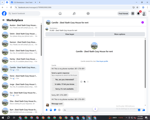Open the emoji picker in message box
The width and height of the screenshot is (150, 120).
139,110
